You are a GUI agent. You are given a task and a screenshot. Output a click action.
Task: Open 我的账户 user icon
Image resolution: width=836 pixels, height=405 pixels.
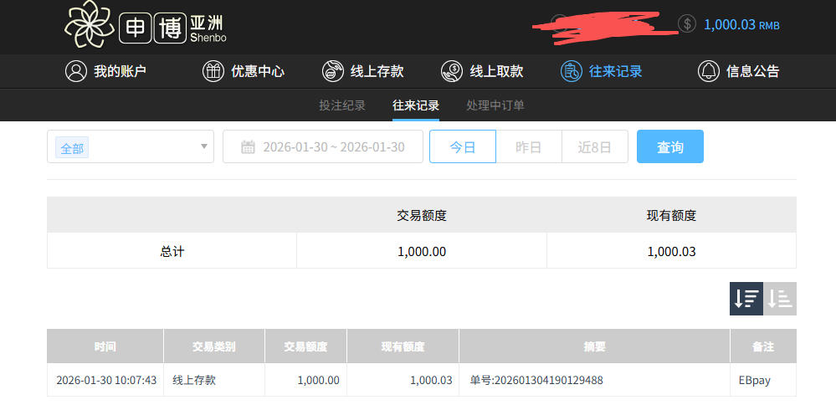click(75, 71)
